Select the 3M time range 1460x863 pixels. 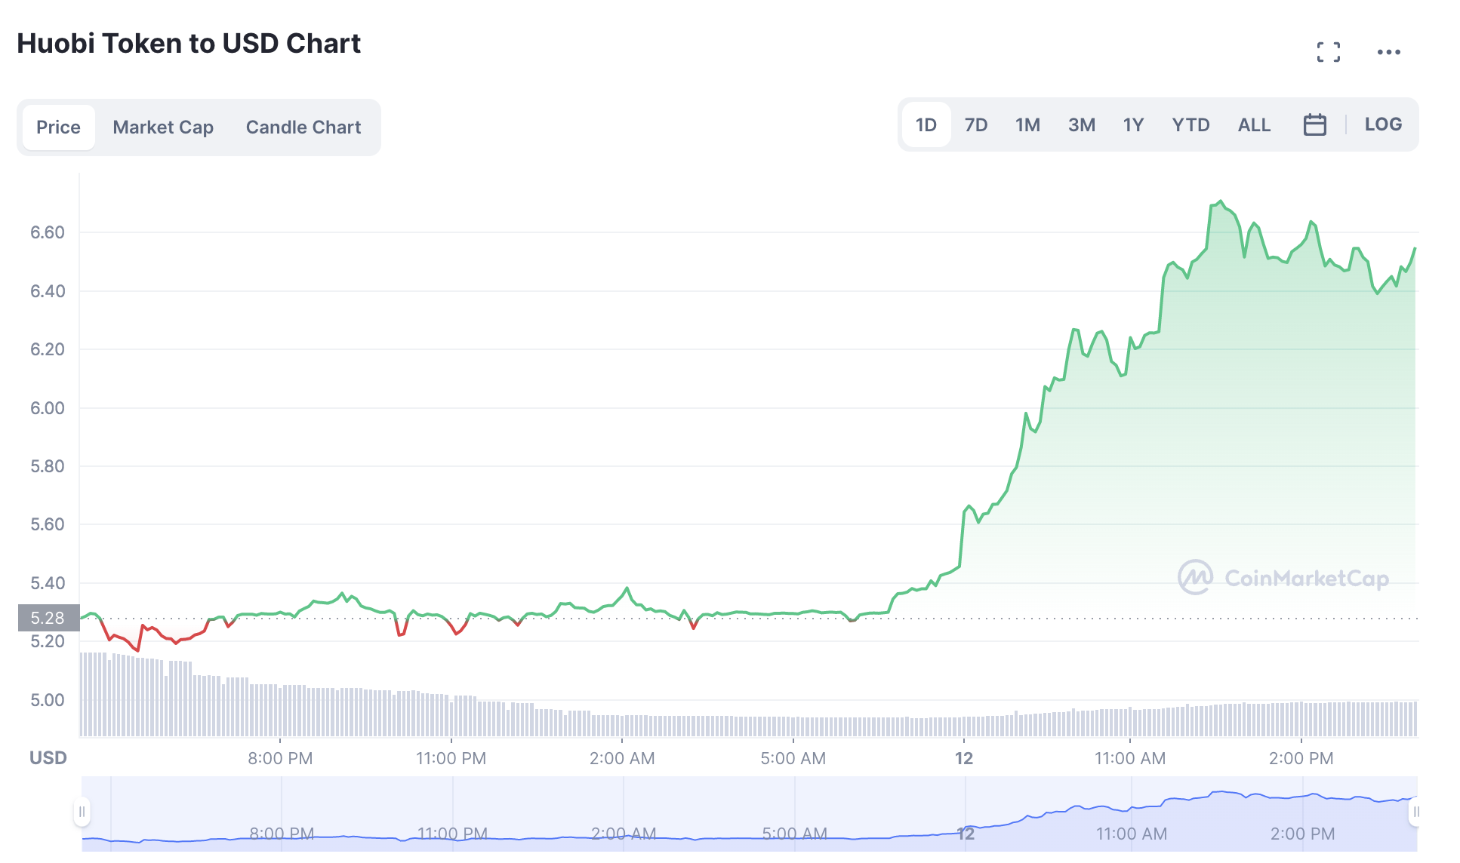(1081, 125)
